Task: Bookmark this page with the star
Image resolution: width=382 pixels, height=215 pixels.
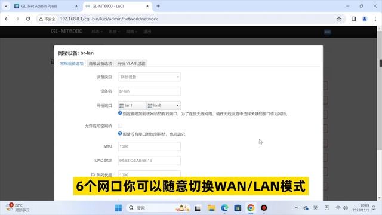Action: pos(339,19)
